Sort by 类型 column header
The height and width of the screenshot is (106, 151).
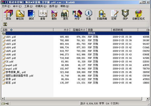pyautogui.click(x=99, y=30)
